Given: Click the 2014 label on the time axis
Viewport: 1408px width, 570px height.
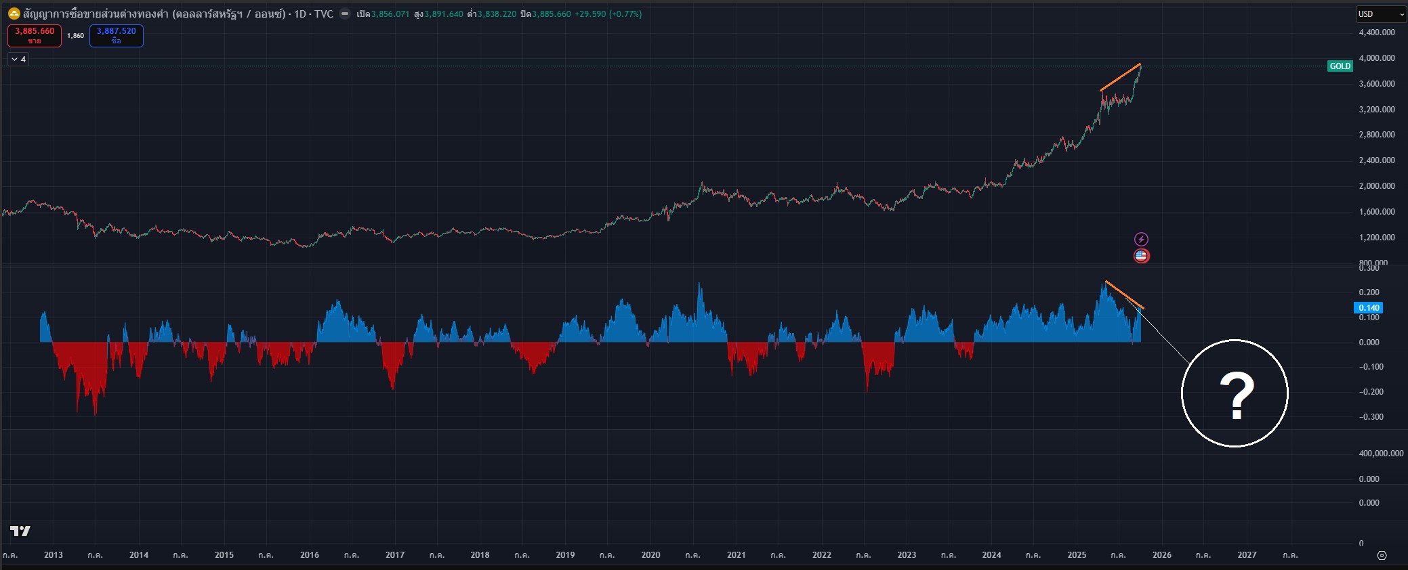Looking at the screenshot, I should [139, 555].
